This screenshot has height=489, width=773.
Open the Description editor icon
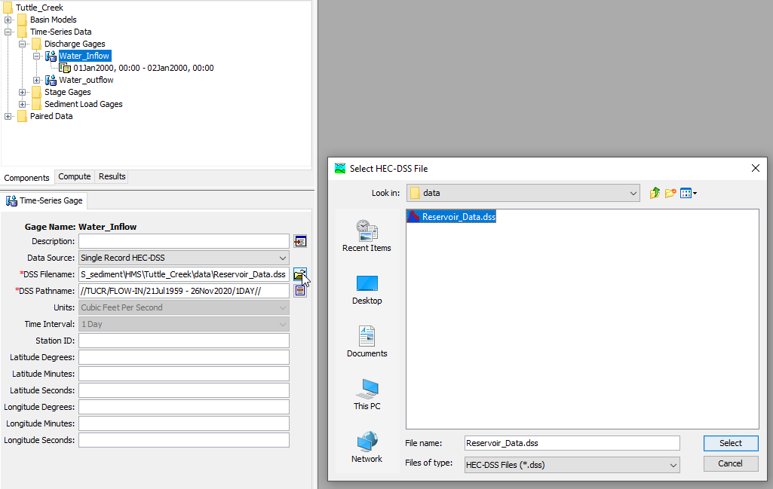299,241
